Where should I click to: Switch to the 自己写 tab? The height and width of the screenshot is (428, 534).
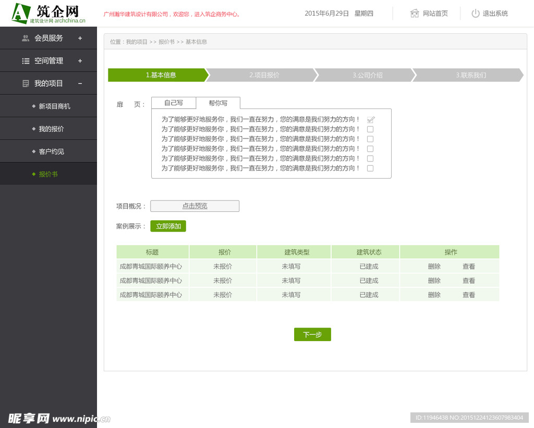tap(174, 103)
